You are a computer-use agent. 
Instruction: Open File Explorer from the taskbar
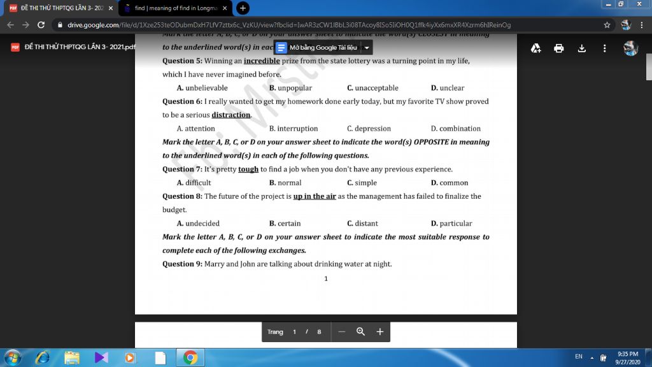tap(72, 357)
